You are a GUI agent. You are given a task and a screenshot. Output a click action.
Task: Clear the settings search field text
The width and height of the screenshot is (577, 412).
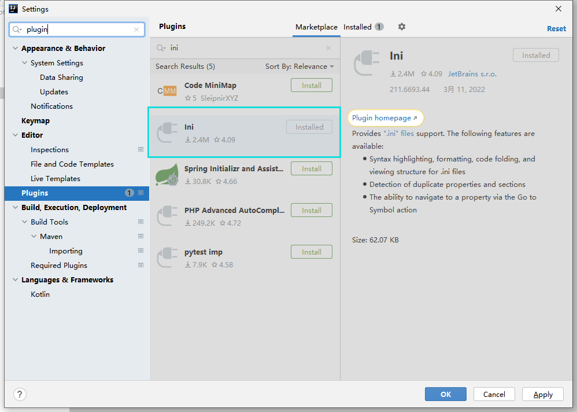(136, 30)
